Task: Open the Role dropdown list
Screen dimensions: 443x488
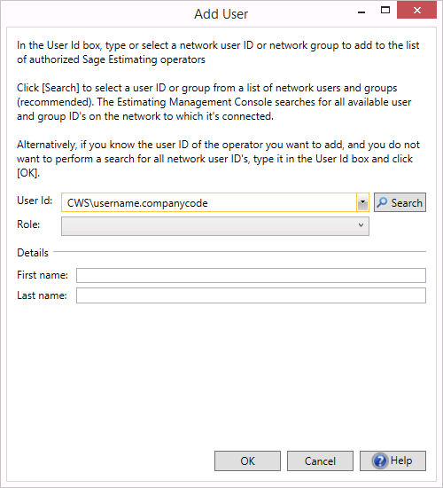Action: (215, 226)
